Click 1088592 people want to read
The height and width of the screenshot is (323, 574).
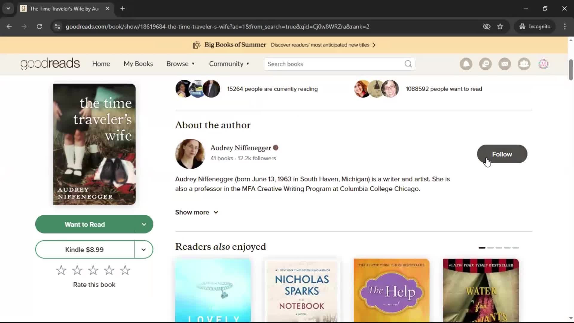pos(444,89)
